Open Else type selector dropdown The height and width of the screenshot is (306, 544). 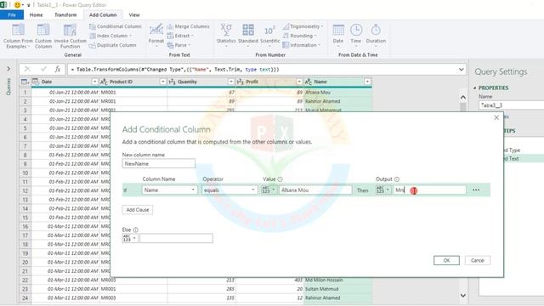coord(130,238)
